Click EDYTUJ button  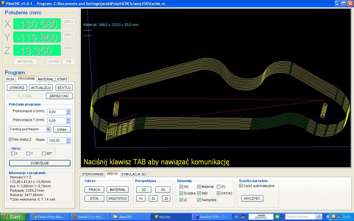(x=64, y=88)
